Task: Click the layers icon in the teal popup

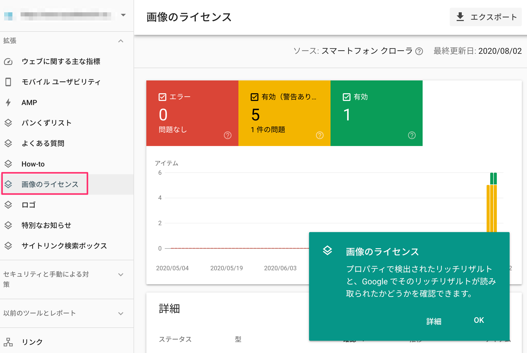Action: tap(327, 251)
